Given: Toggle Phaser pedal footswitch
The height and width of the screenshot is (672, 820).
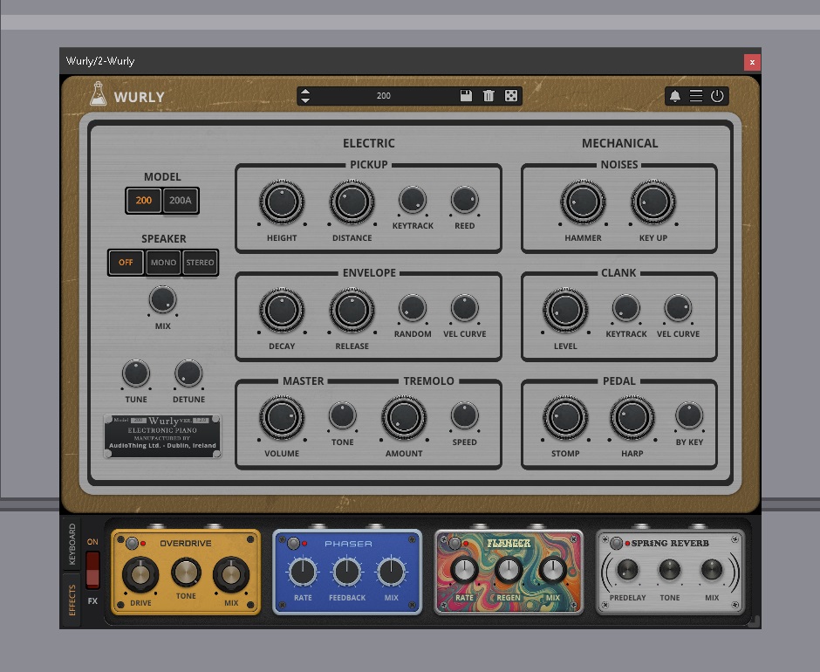Looking at the screenshot, I should point(294,543).
